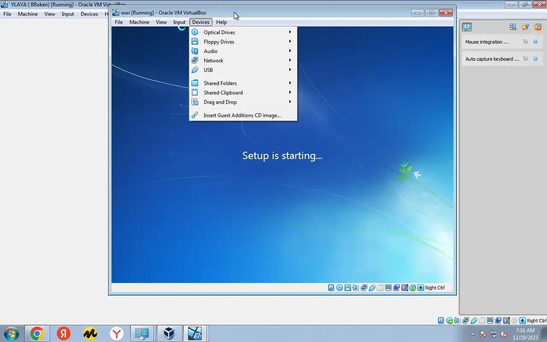
Task: Open the Yandex Browser taskbar icon
Action: click(117, 333)
